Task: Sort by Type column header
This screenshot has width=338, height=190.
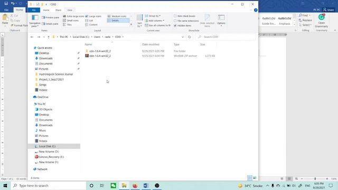Action: [176, 44]
